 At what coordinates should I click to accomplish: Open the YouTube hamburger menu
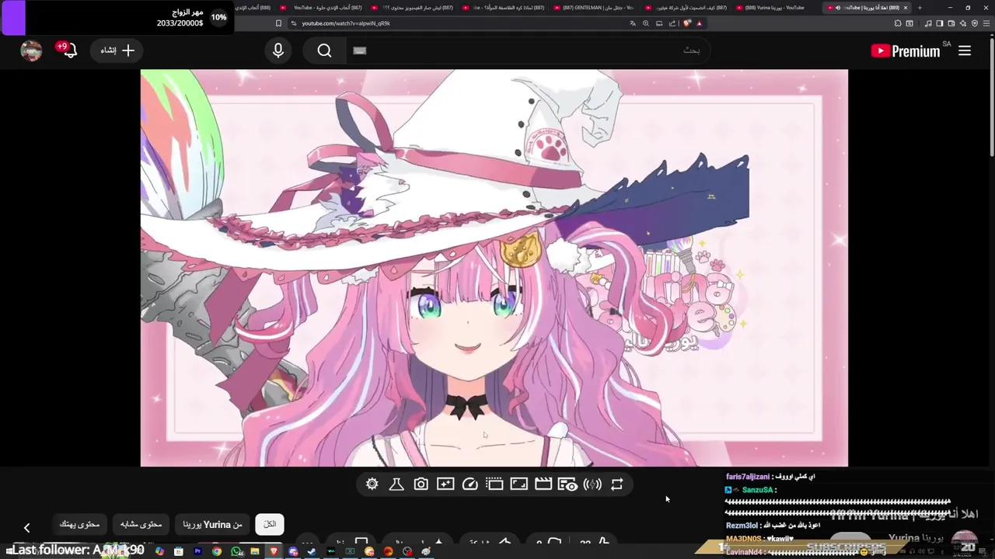[x=965, y=50]
